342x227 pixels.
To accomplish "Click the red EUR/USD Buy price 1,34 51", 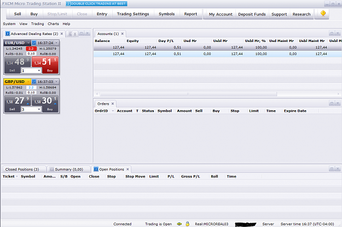I will tap(45, 62).
